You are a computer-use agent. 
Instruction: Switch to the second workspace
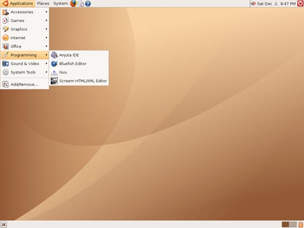pos(293,225)
